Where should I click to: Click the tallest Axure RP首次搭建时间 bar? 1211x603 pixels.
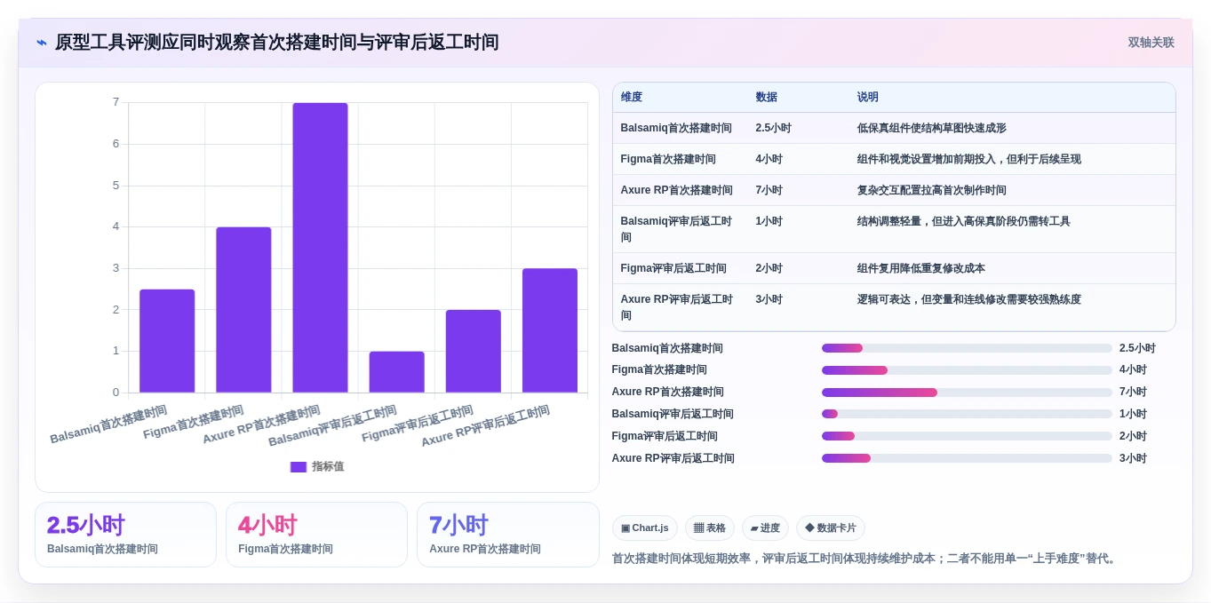pyautogui.click(x=320, y=248)
